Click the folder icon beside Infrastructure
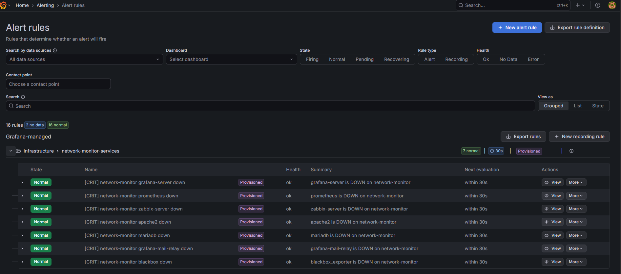621x274 pixels. [18, 151]
